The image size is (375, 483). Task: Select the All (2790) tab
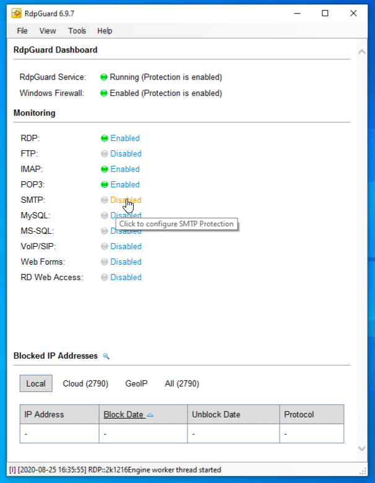click(x=182, y=384)
